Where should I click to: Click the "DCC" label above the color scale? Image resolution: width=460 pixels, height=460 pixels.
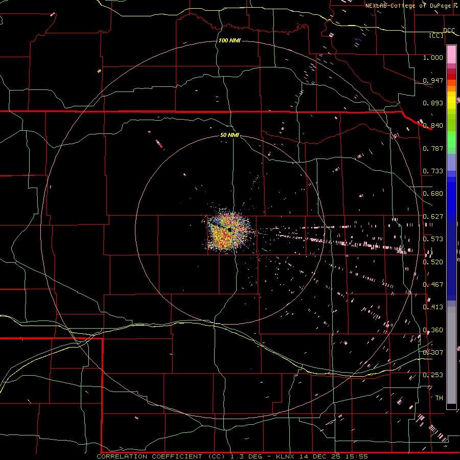(x=449, y=31)
